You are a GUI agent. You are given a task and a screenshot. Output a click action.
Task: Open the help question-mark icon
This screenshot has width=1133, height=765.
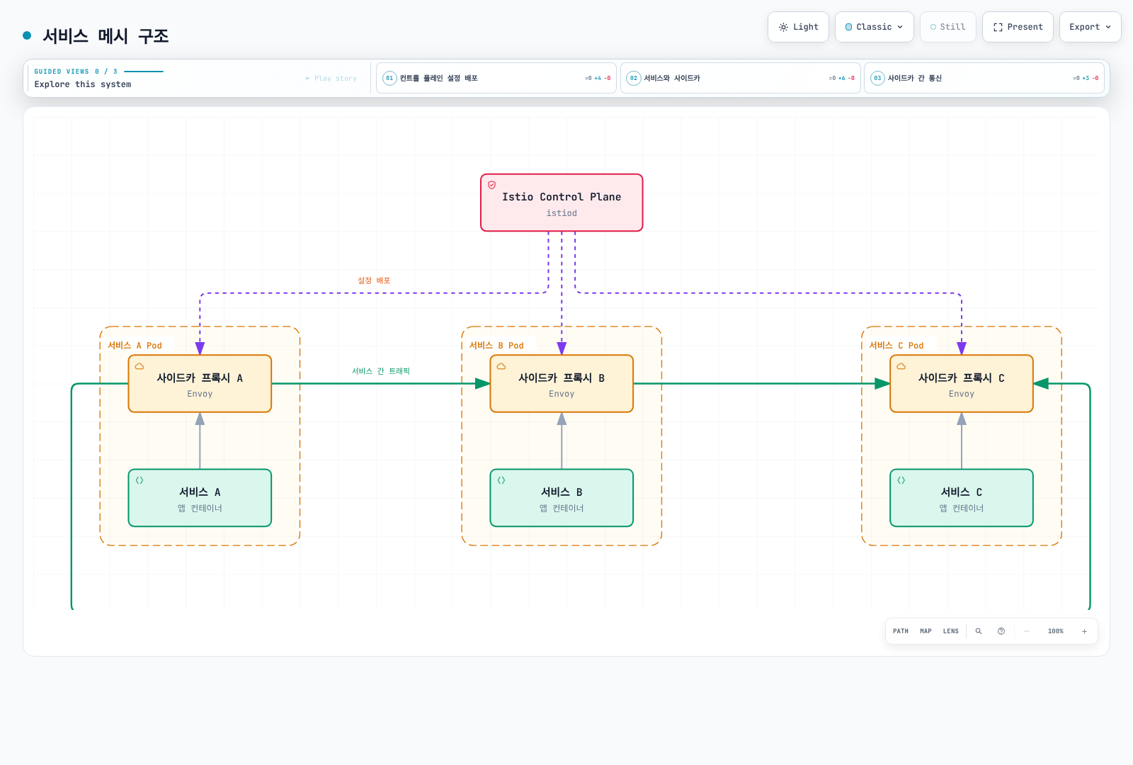click(x=1001, y=631)
